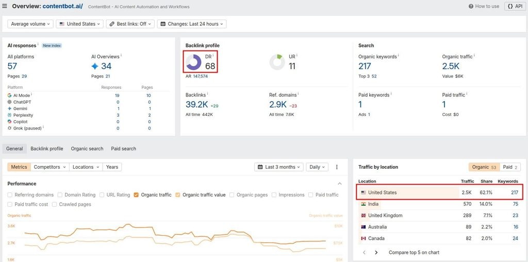Open the Last 3 months date dropdown
The image size is (528, 262).
click(279, 167)
